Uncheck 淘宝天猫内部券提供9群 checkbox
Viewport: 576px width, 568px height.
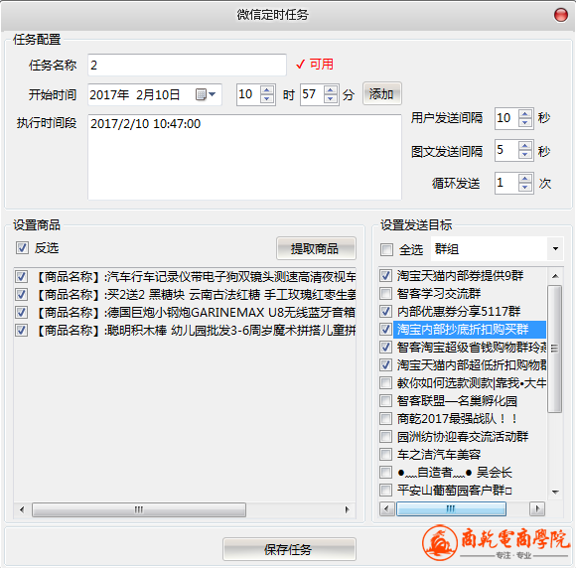385,275
